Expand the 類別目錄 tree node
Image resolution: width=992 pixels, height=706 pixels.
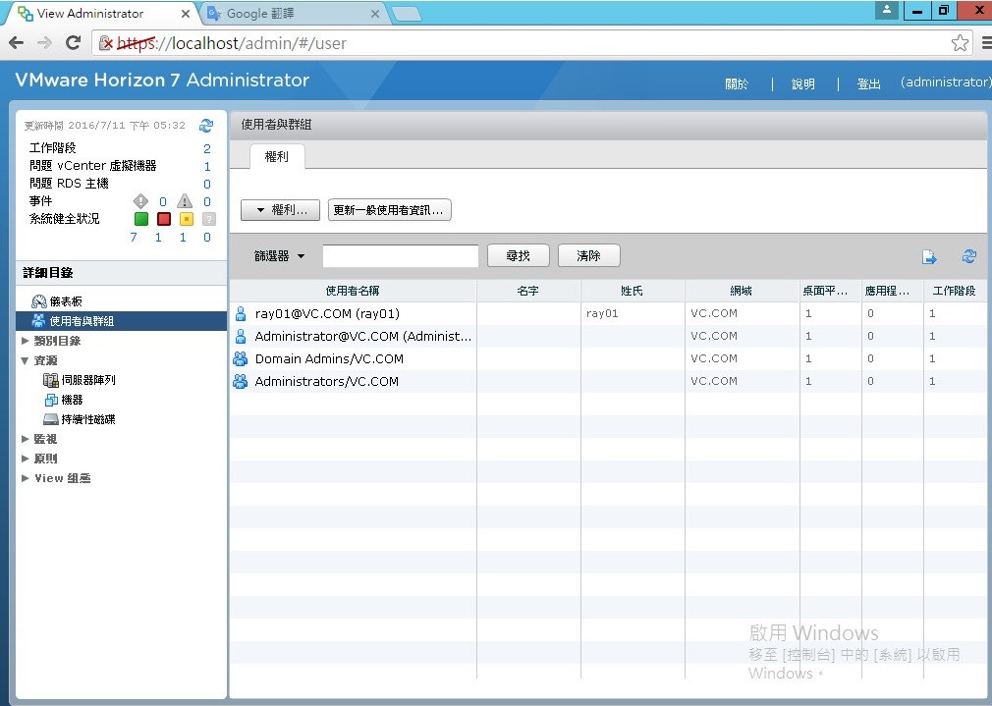tap(25, 341)
